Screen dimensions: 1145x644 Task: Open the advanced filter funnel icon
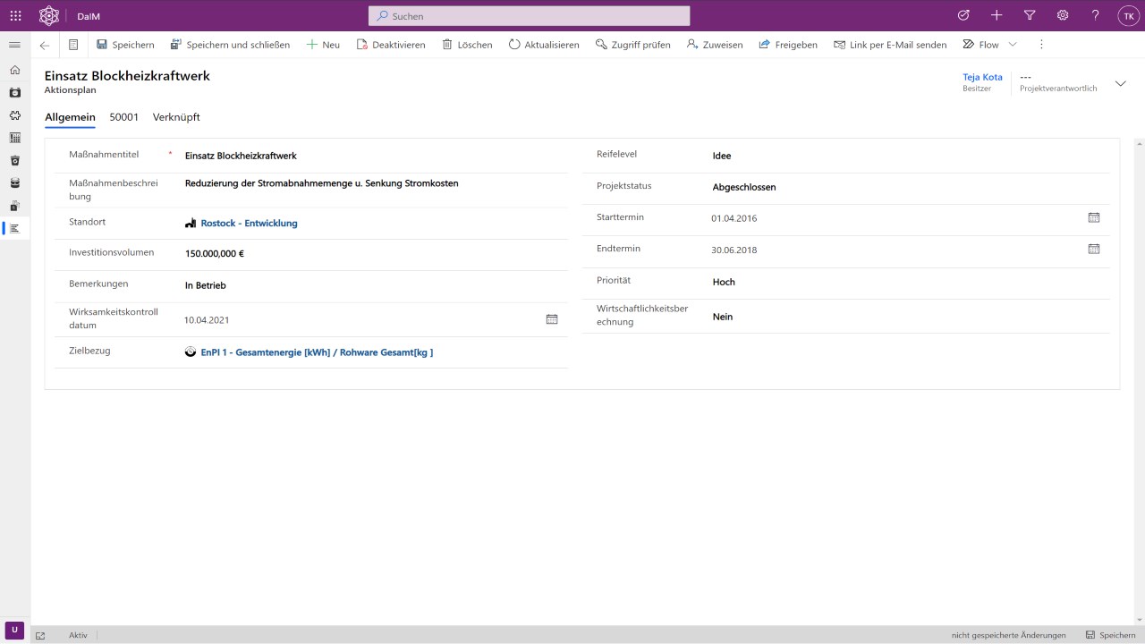click(1030, 15)
